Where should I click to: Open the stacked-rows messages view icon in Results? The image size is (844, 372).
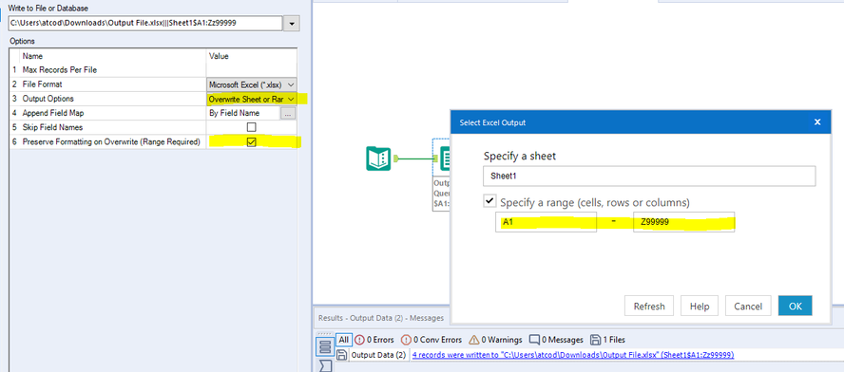[325, 346]
